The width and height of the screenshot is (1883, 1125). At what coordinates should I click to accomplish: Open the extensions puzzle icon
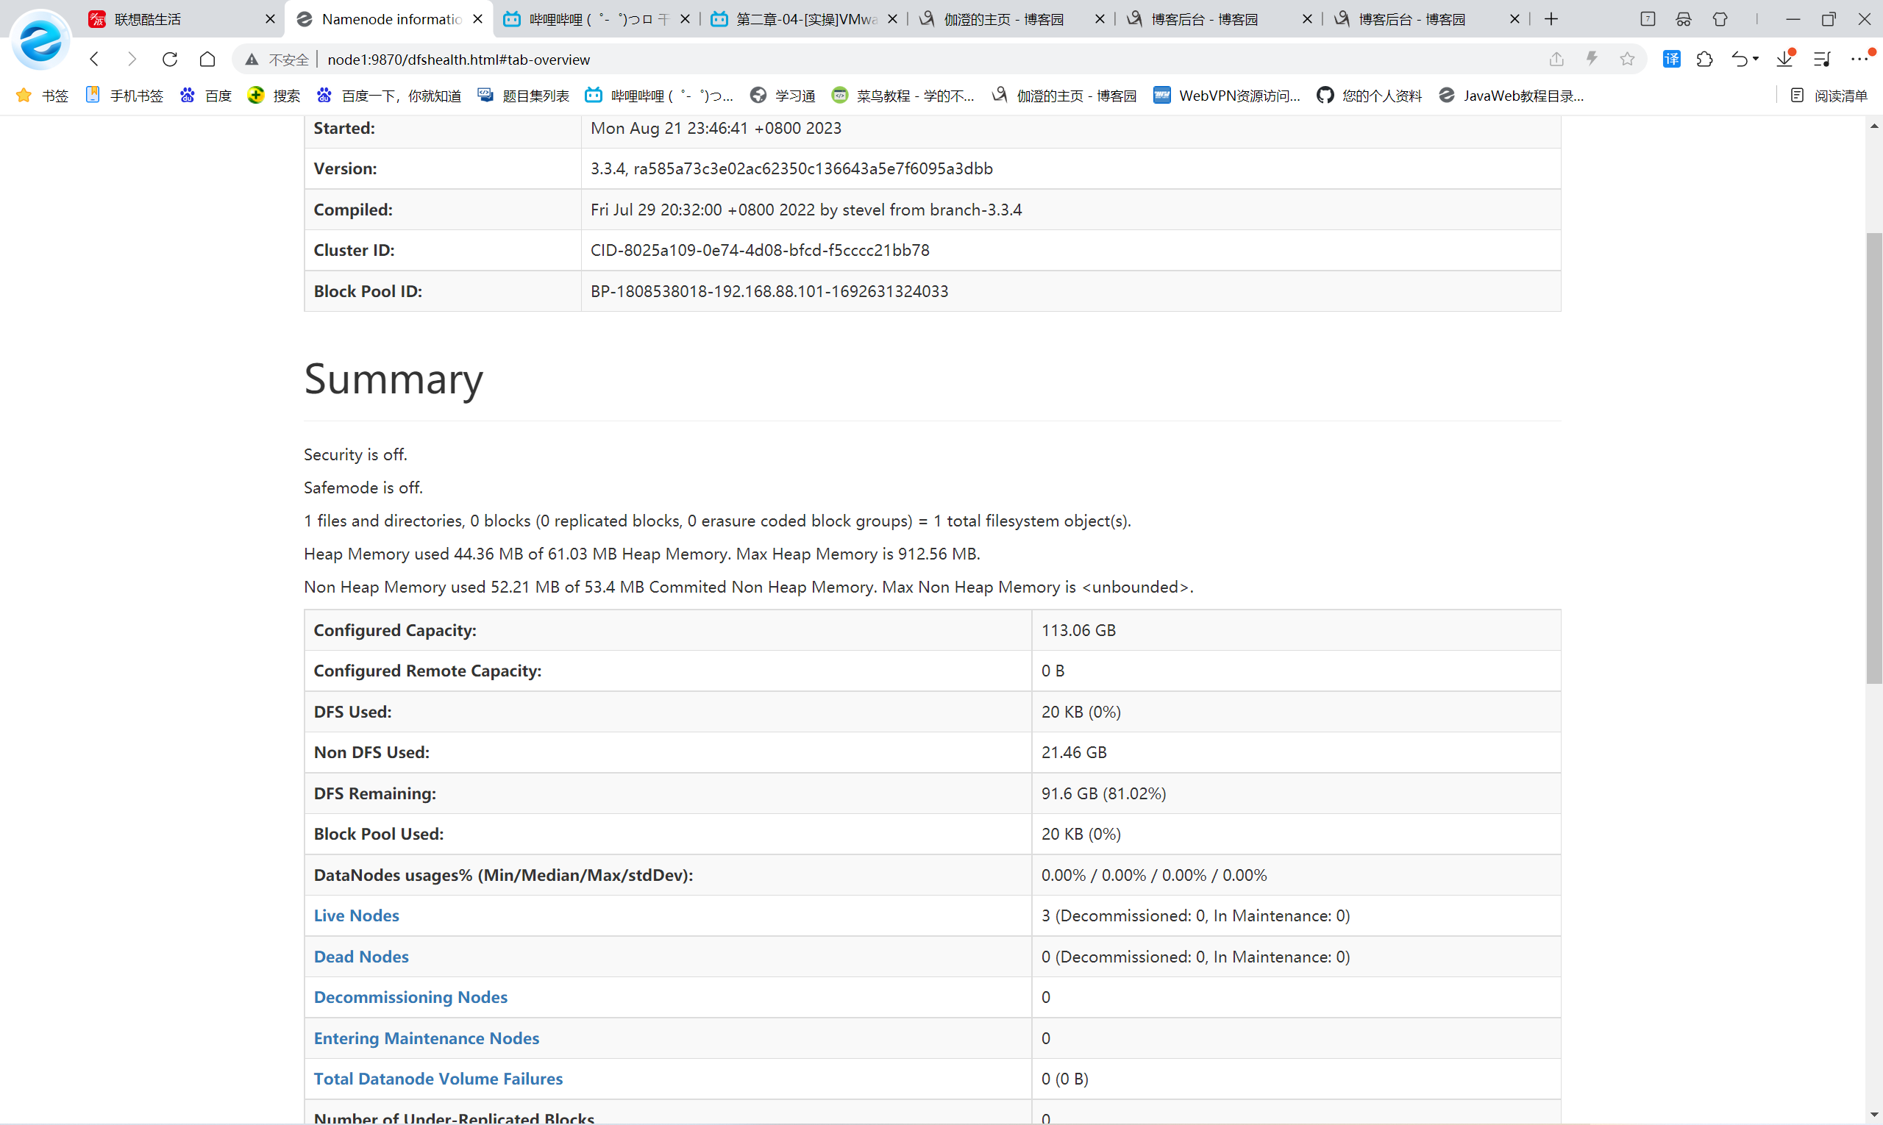point(1704,59)
